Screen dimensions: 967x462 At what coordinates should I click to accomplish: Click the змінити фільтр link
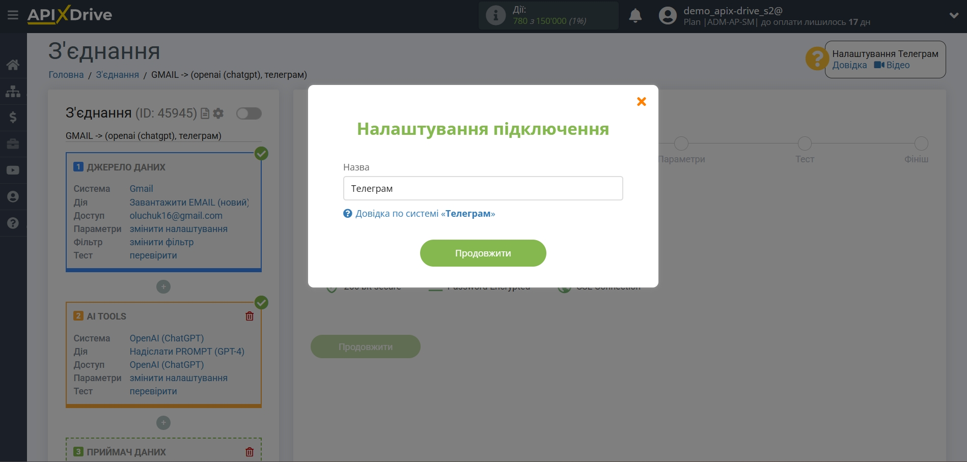pos(161,242)
